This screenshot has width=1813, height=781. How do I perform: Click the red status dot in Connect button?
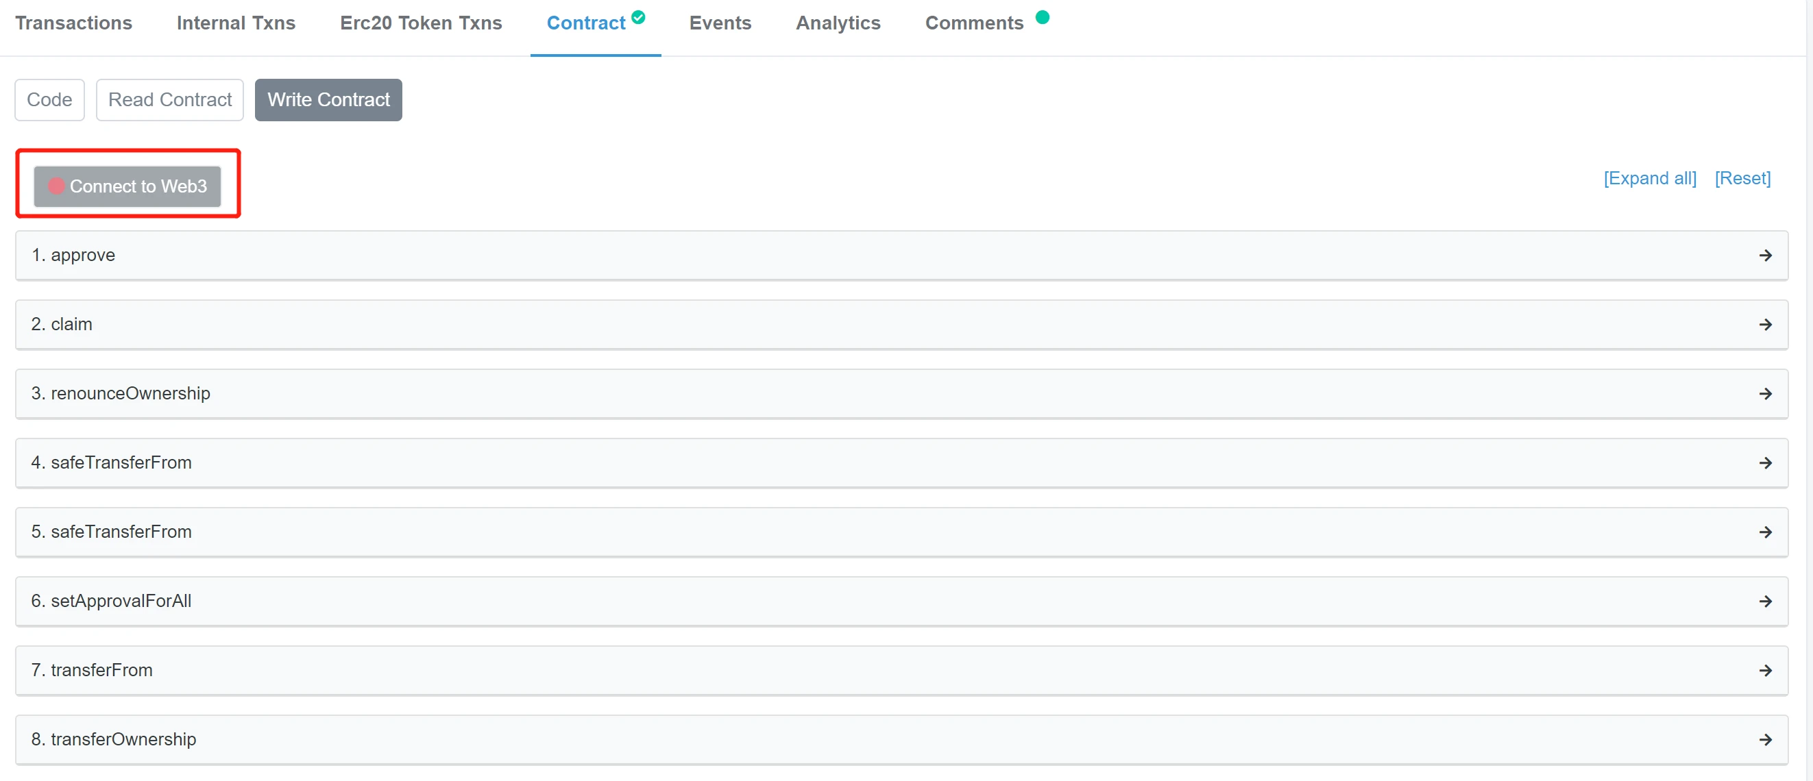(56, 186)
